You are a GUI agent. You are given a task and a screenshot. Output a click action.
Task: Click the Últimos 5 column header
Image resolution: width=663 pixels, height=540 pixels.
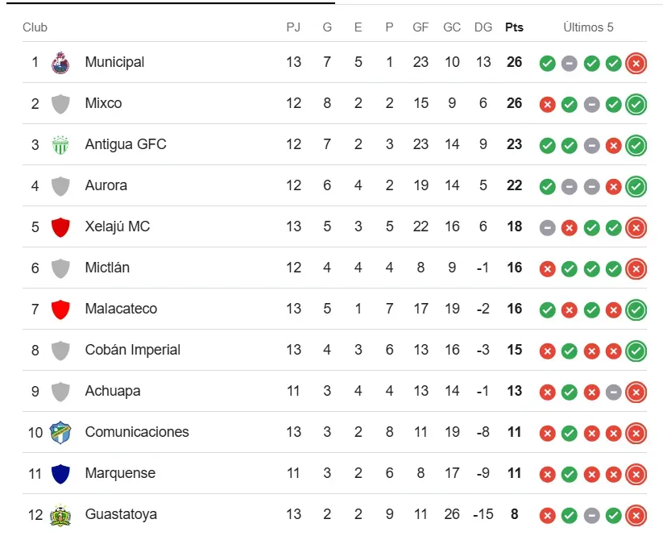(588, 27)
